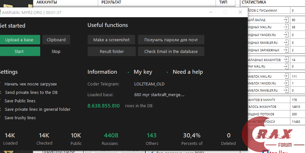Click the remaining accounts value 14810

[x=296, y=107]
